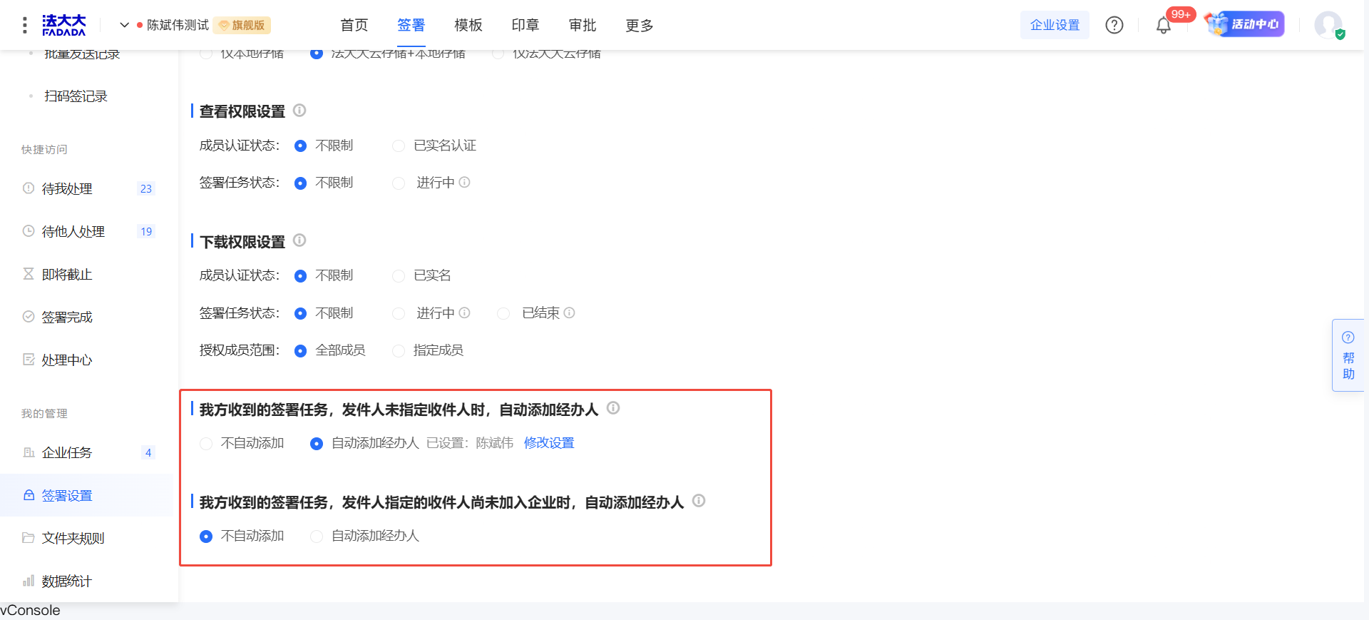Click the notification bell icon

click(1163, 26)
